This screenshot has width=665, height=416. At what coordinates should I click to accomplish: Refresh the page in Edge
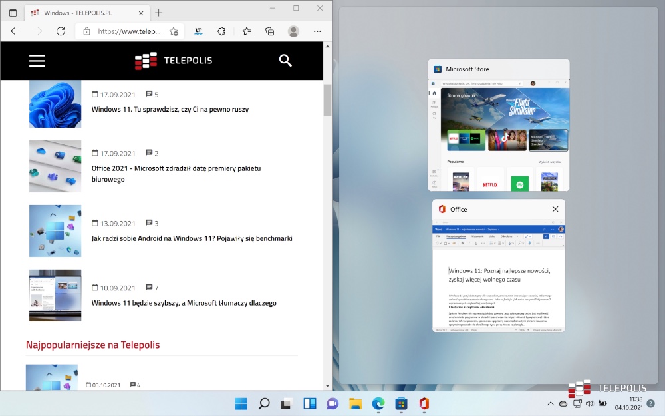[61, 31]
